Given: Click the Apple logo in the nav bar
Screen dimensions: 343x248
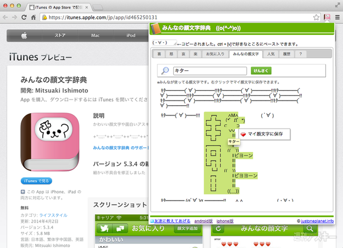Looking at the screenshot, I should [24, 35].
